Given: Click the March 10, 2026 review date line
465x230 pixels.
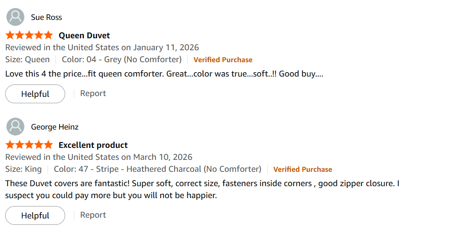Looking at the screenshot, I should point(99,157).
